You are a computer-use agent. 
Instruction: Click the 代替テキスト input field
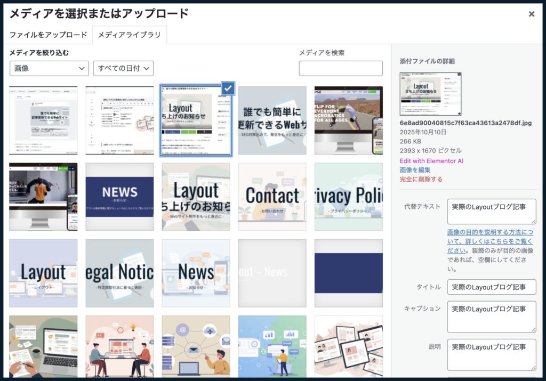click(x=492, y=211)
